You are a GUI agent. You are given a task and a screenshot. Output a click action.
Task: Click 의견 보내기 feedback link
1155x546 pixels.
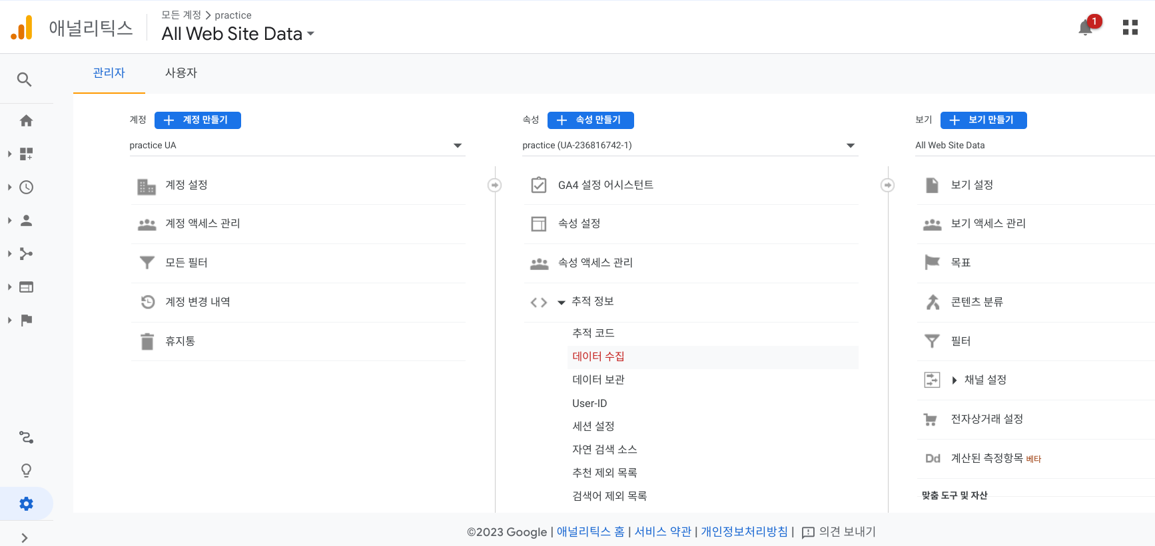pyautogui.click(x=839, y=531)
